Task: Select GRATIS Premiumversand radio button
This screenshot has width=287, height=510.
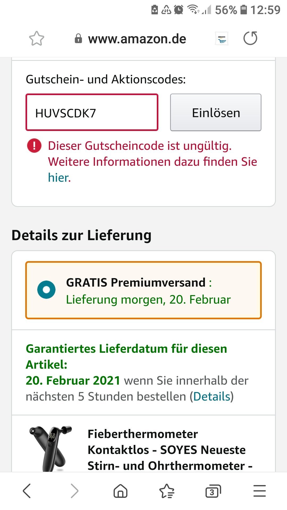Action: (47, 290)
